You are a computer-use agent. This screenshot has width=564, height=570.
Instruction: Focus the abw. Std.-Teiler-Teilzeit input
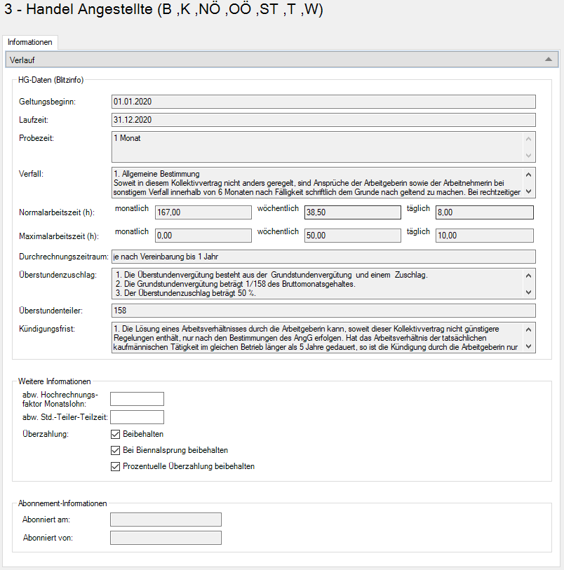[137, 417]
